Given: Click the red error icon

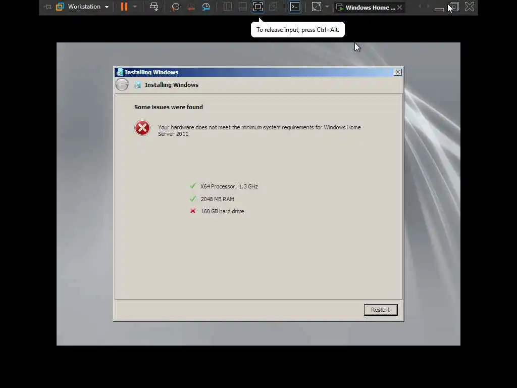Looking at the screenshot, I should (142, 128).
